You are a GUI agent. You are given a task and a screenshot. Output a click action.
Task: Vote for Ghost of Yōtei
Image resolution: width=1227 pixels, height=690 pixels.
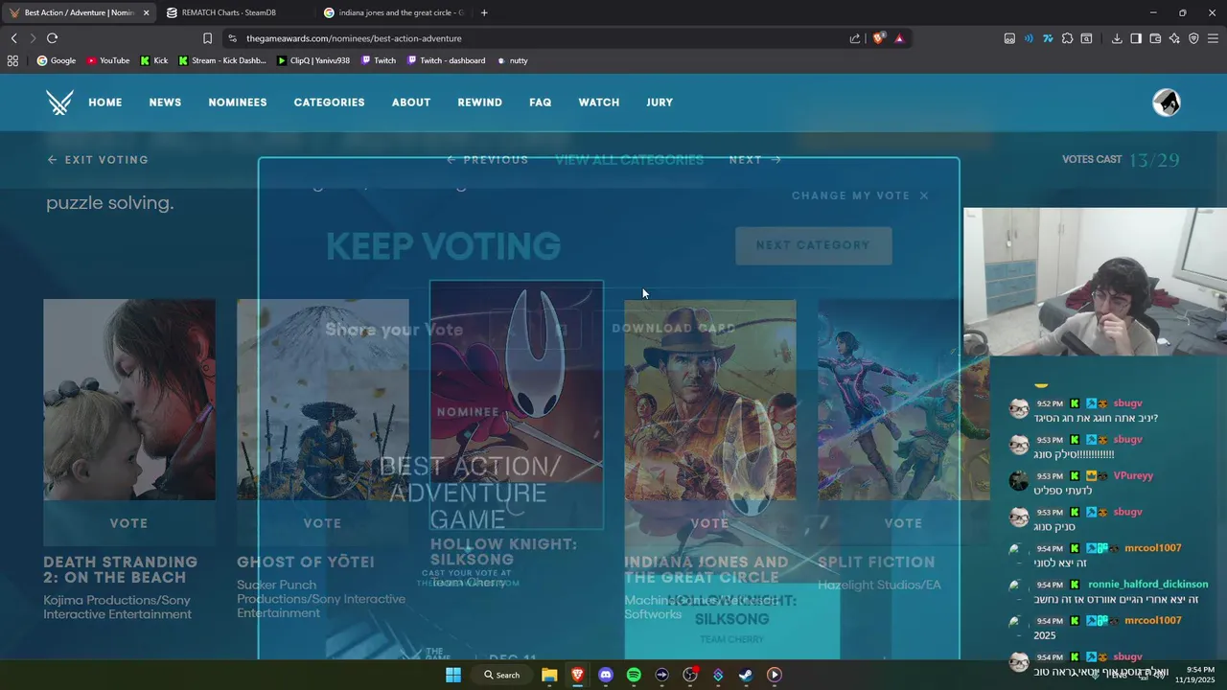(x=322, y=523)
